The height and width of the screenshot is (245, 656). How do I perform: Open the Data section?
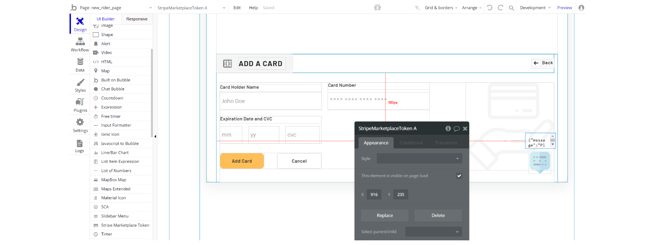point(80,65)
